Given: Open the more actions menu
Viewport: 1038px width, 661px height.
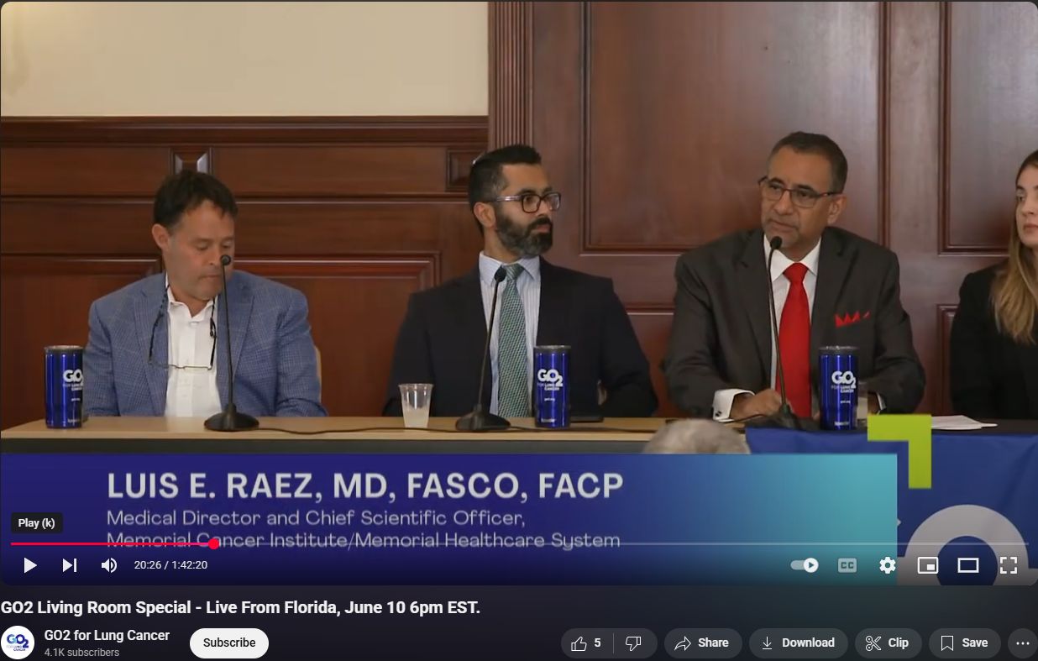Looking at the screenshot, I should point(1022,643).
